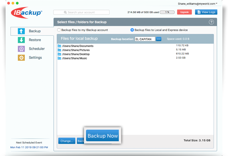This screenshot has height=156, width=228.
Task: Click the 610.22 MB size value
Action: click(182, 53)
